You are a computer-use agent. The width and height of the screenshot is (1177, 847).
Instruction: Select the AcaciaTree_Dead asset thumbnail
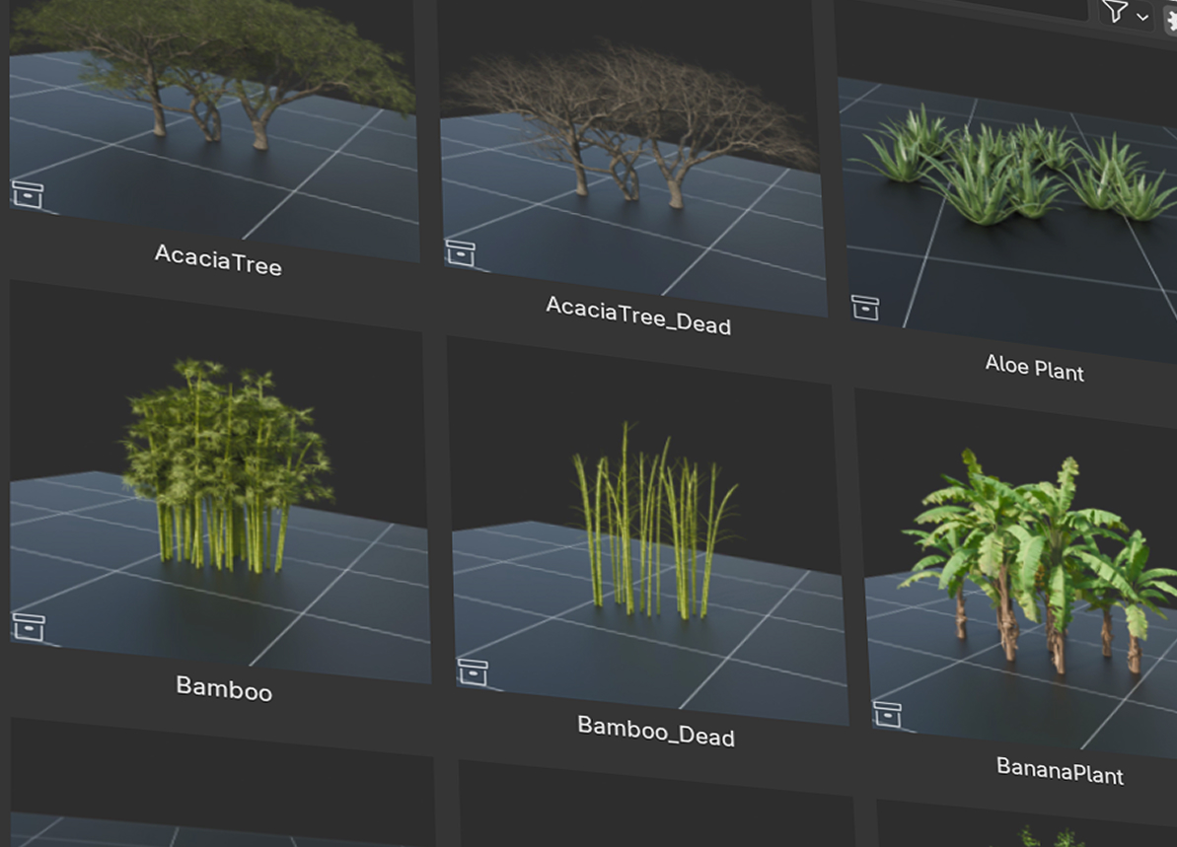click(x=632, y=158)
